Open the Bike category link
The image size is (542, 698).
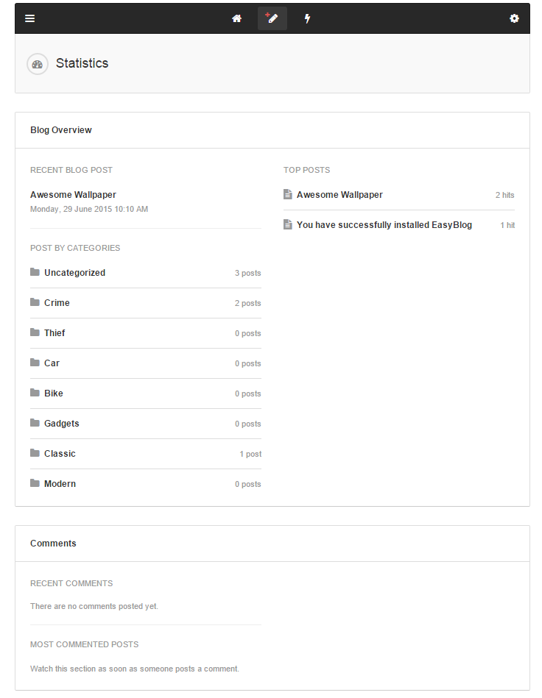tap(54, 393)
